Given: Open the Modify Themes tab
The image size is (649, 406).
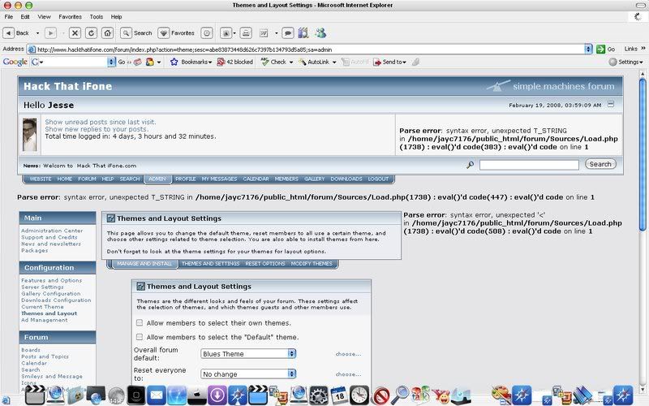Looking at the screenshot, I should (x=312, y=263).
